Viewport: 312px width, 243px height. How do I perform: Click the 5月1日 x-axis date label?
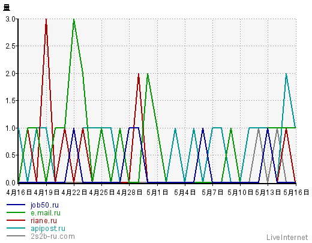coord(157,193)
